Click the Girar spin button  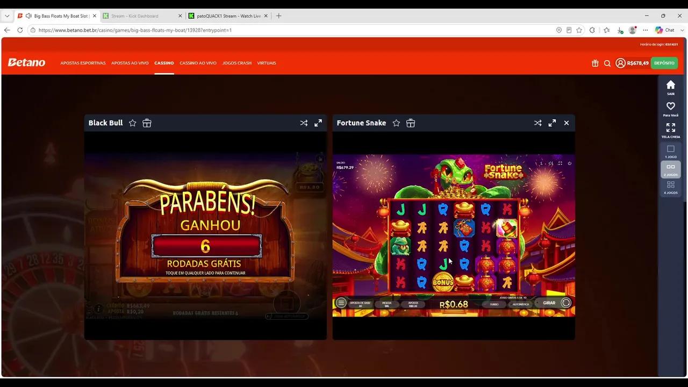click(x=549, y=303)
